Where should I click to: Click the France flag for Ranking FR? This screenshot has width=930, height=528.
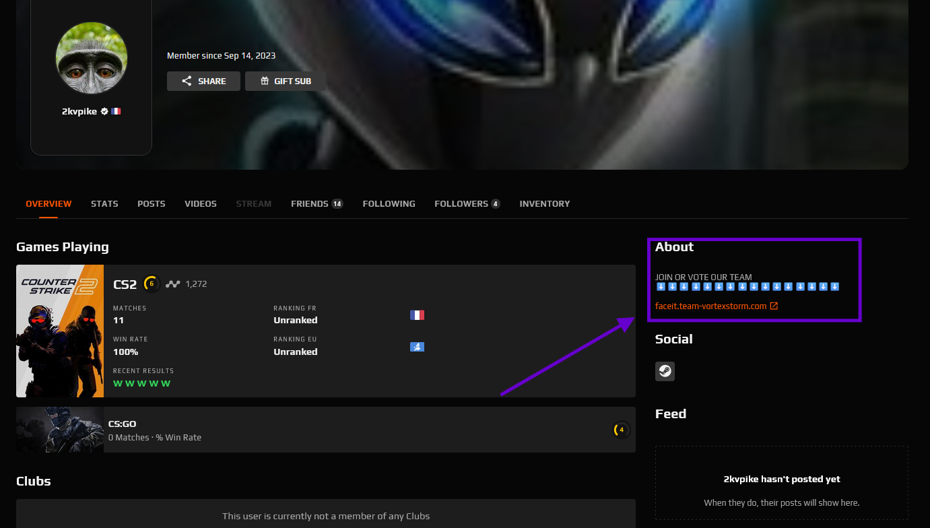(417, 315)
